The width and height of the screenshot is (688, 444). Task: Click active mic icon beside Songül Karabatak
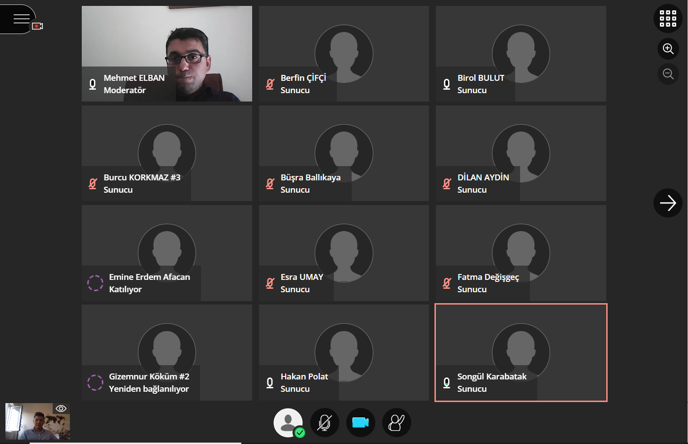(447, 383)
